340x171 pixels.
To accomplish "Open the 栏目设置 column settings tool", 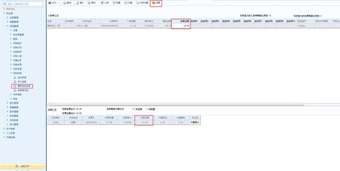I will (142, 3).
